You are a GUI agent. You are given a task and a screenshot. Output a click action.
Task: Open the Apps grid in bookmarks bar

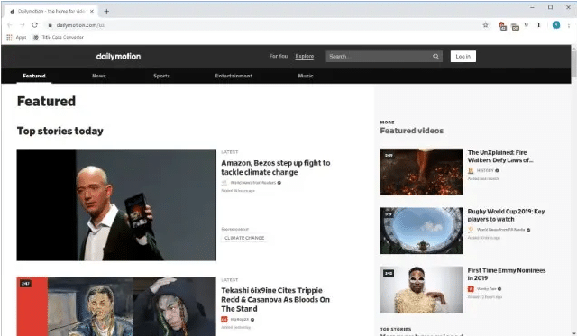point(16,37)
